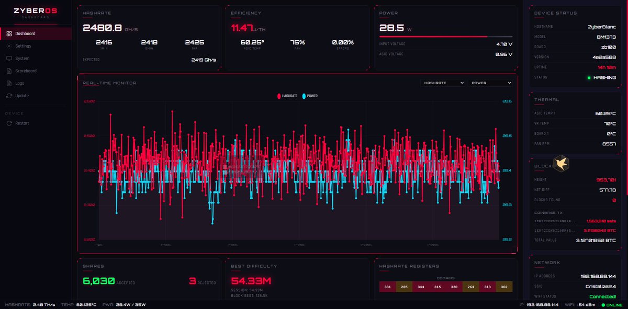Image resolution: width=628 pixels, height=309 pixels.
Task: Select the Update menu entry
Action: pos(36,96)
